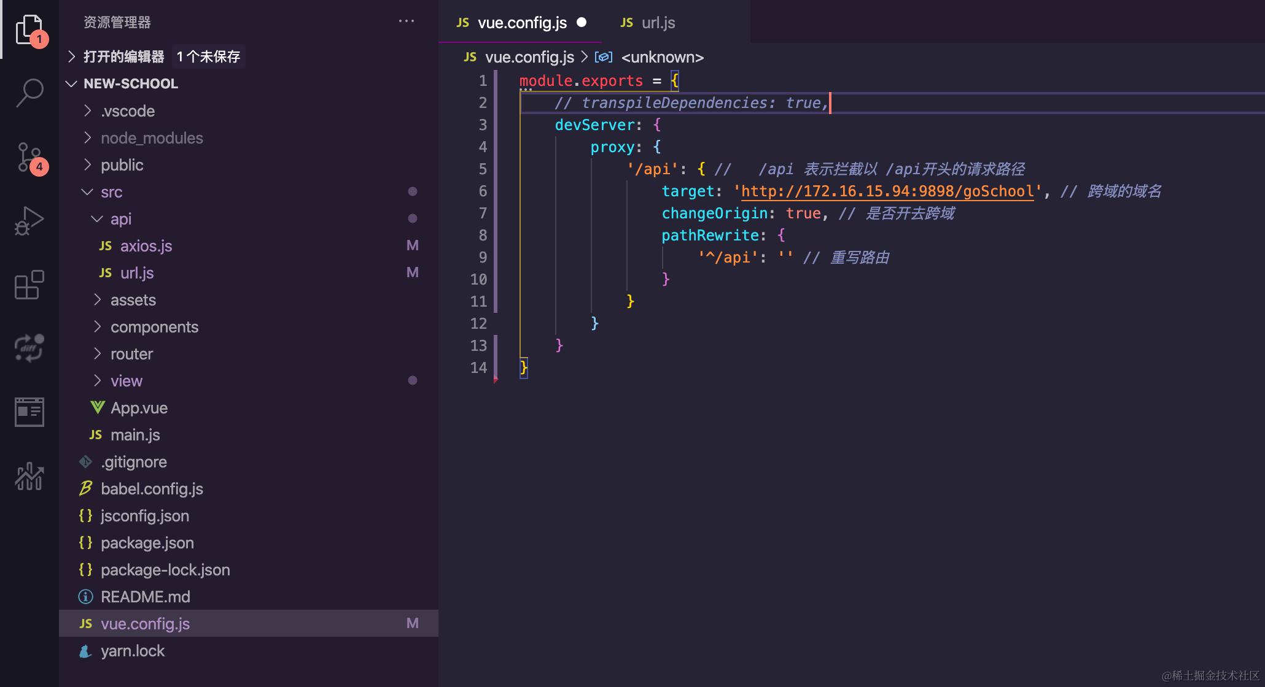Open the diff sync activity bar icon
The height and width of the screenshot is (687, 1265).
point(29,348)
